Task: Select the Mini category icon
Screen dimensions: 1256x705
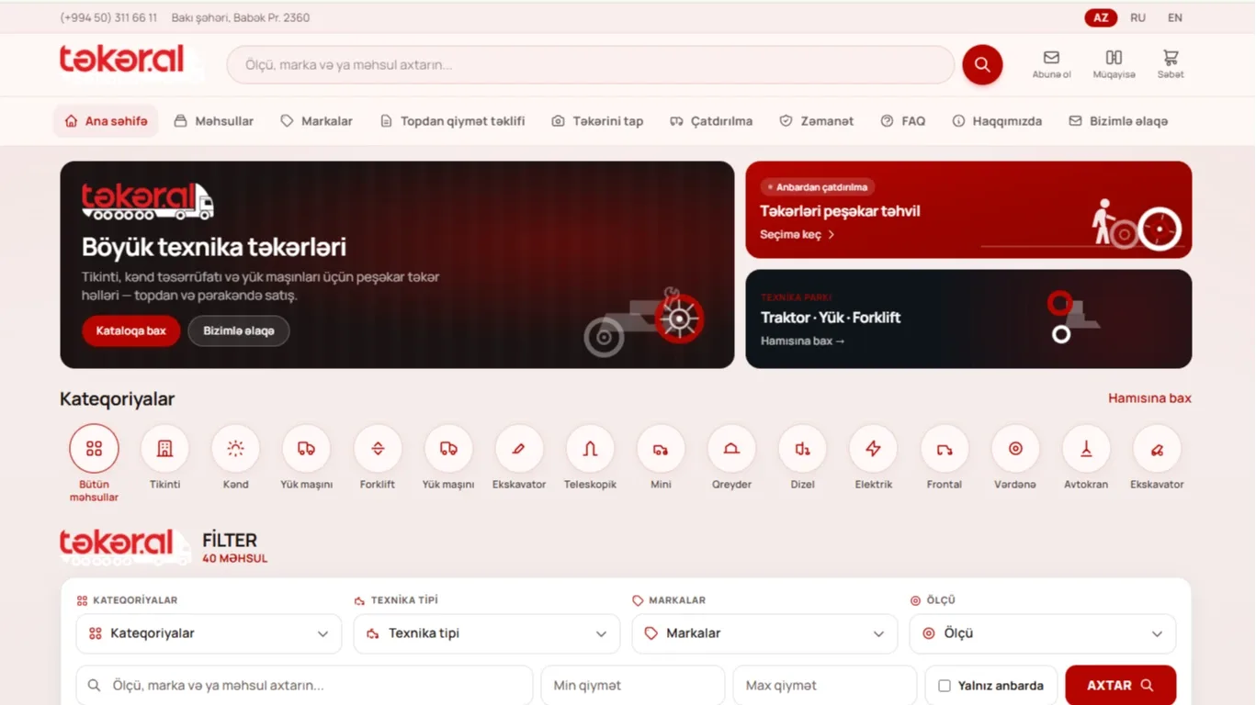Action: tap(661, 448)
